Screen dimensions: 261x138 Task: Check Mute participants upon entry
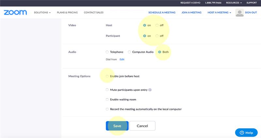(x=107, y=90)
